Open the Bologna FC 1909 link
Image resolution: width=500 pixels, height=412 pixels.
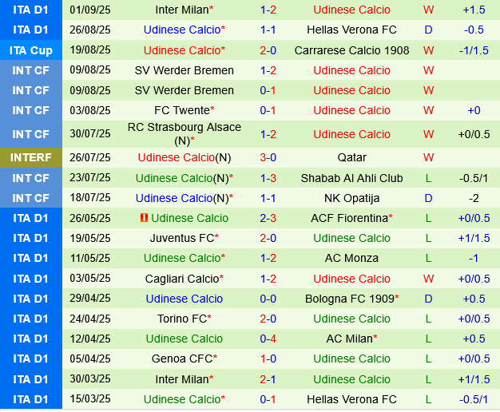(x=349, y=299)
